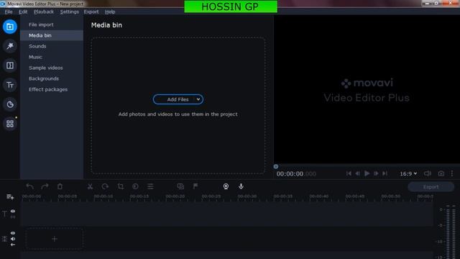Open the Filters magic wand tab
The image size is (460, 259).
9,46
